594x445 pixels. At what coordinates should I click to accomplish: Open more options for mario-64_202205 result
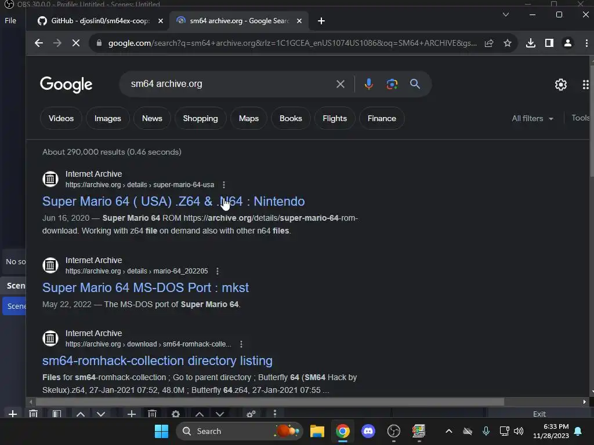[218, 271]
